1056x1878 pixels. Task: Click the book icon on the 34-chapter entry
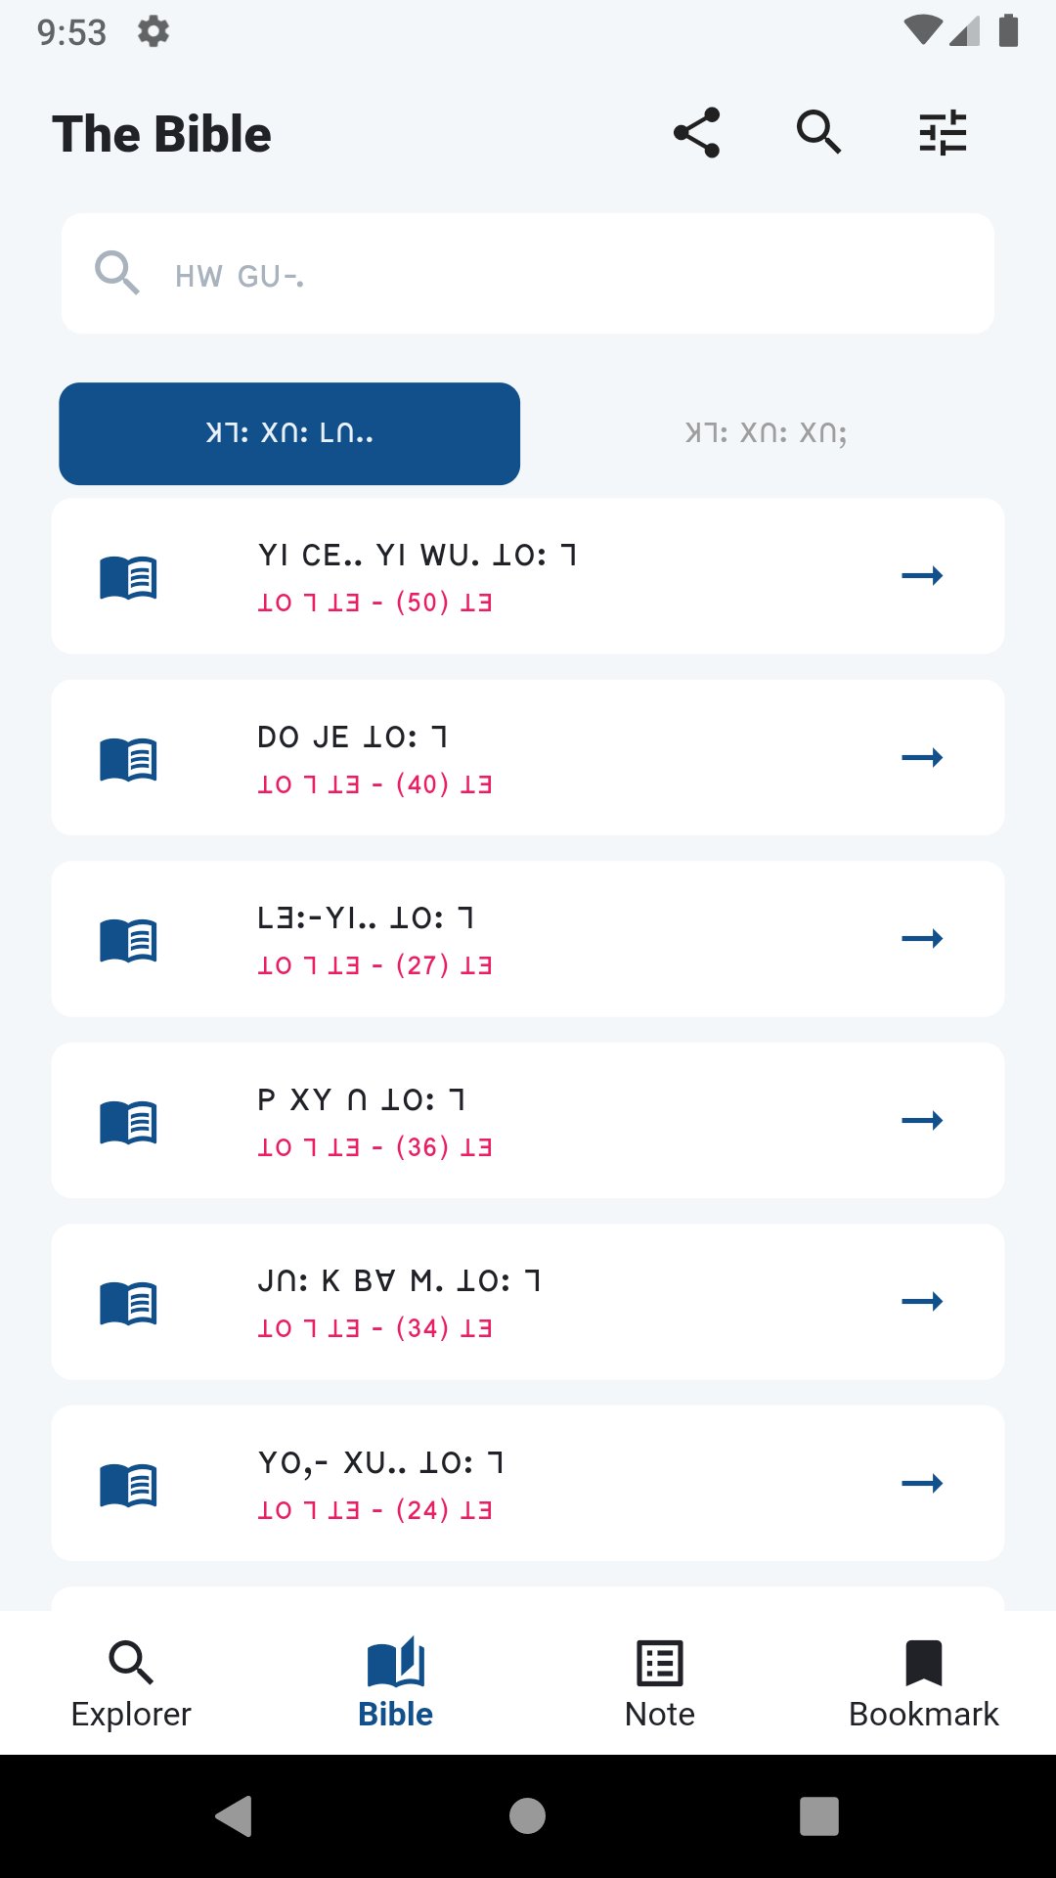pyautogui.click(x=128, y=1303)
